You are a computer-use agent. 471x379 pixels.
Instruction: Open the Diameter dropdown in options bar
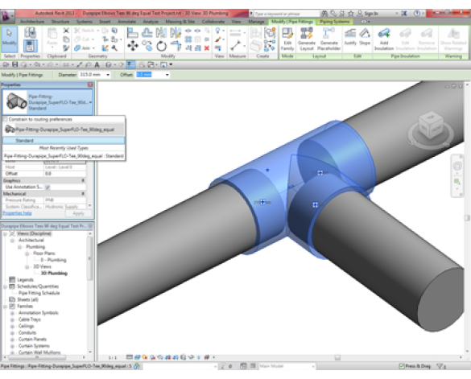[x=108, y=75]
